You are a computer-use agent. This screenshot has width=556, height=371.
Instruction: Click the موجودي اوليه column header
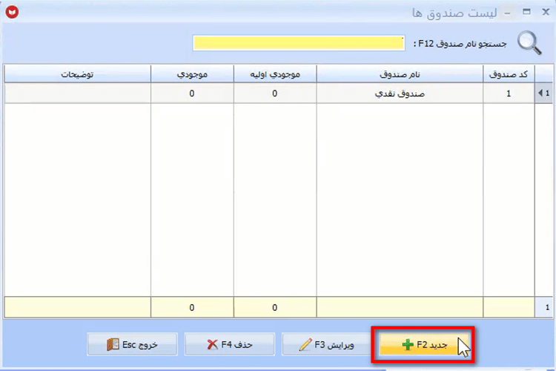tap(275, 74)
